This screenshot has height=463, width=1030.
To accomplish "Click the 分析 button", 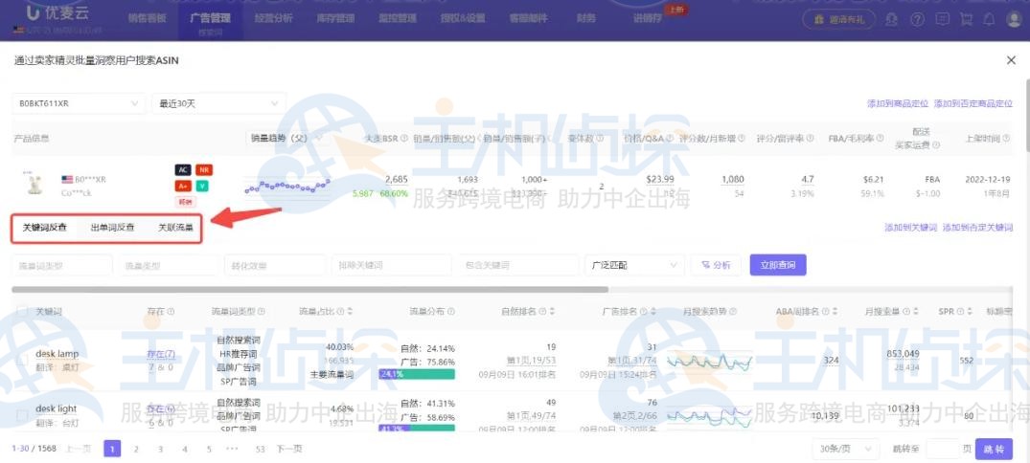I will coord(716,265).
